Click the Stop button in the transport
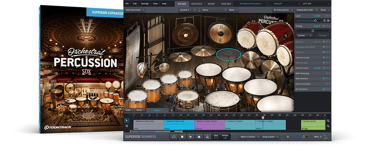 point(182,137)
